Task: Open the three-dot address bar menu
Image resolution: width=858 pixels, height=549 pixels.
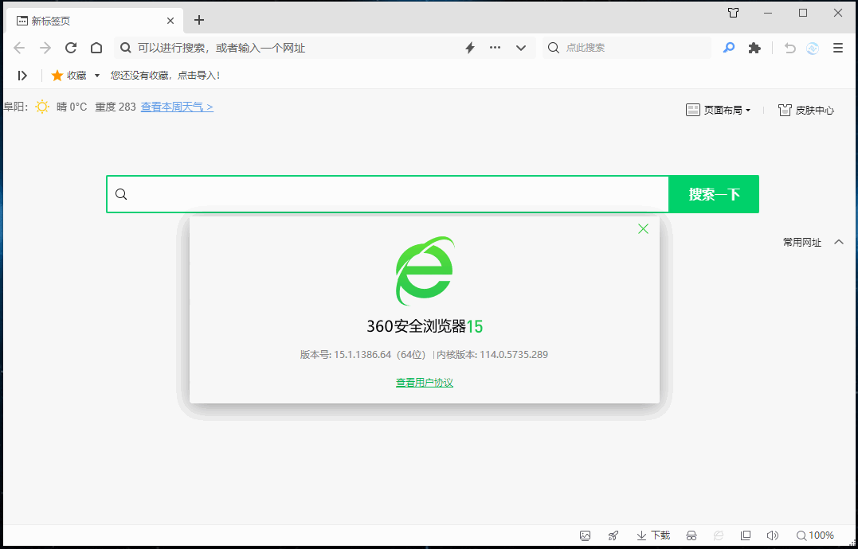Action: 496,48
